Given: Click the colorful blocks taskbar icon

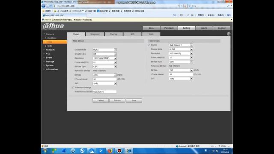Looking at the screenshot, I should pos(54,151).
